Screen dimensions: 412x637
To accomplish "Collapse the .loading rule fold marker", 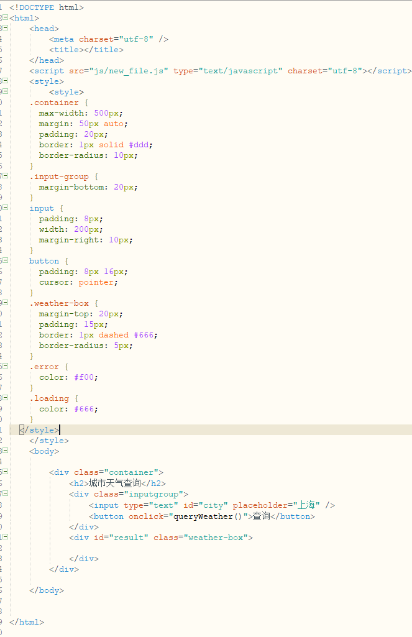I will (x=5, y=398).
